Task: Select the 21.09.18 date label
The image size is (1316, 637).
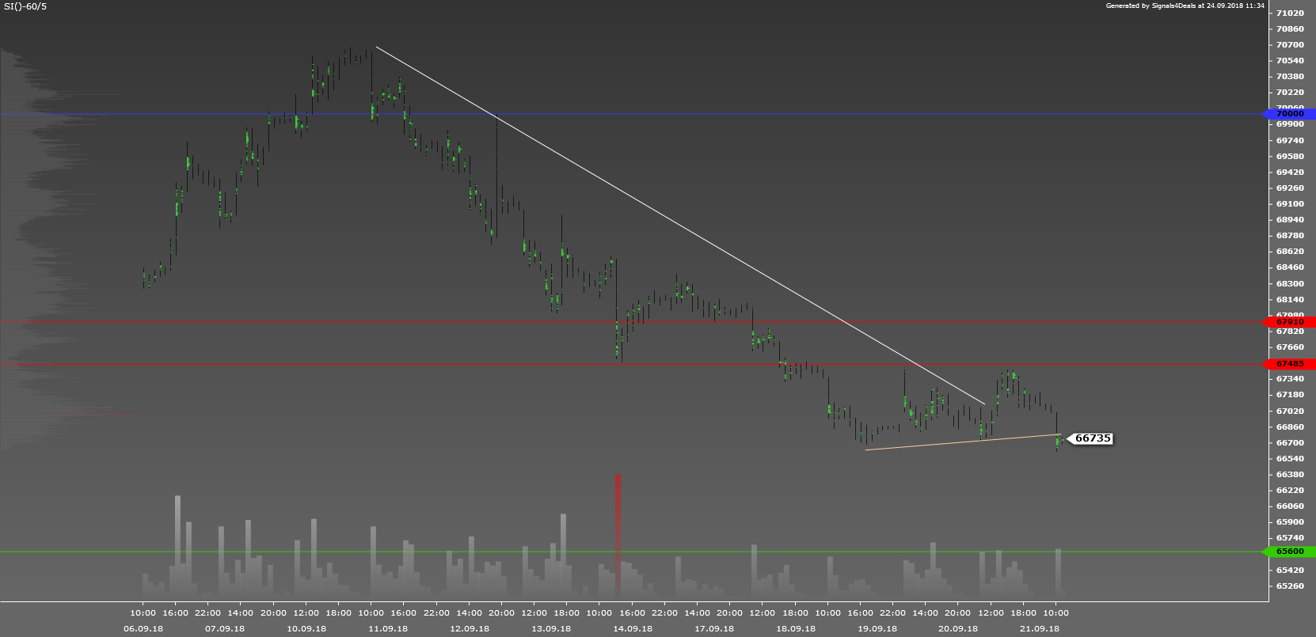Action: click(x=1040, y=629)
